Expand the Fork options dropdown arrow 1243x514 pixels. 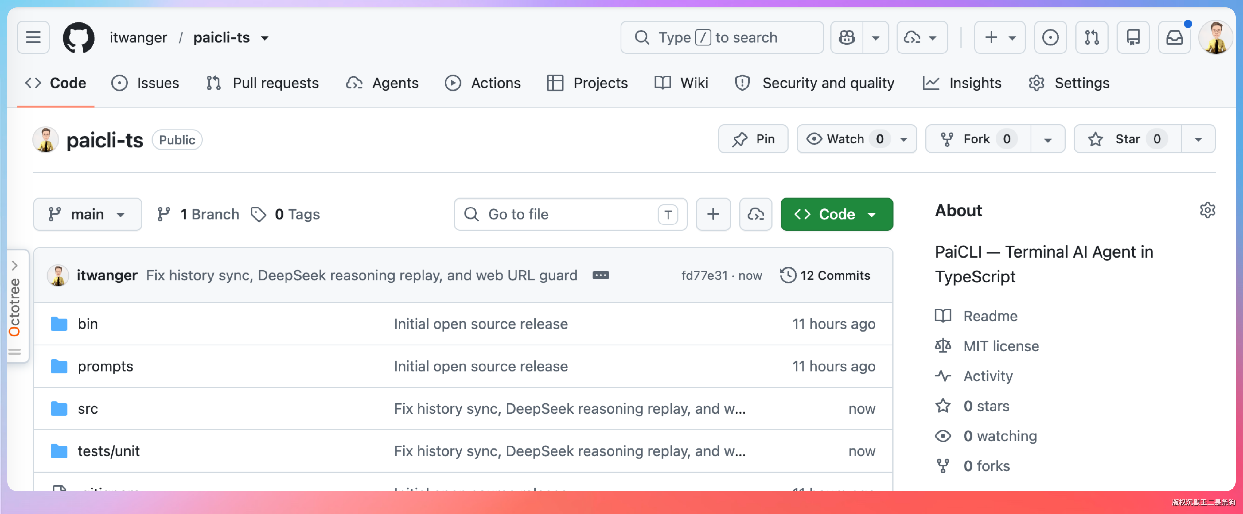coord(1048,139)
